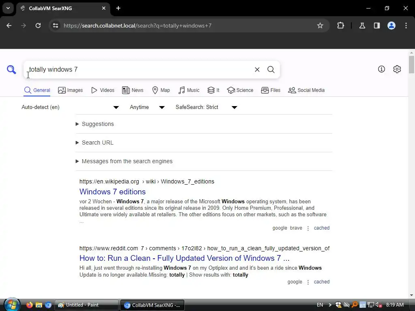Screen dimensions: 415x311
Task: Open Chrome three-dot menu
Action: (x=406, y=26)
